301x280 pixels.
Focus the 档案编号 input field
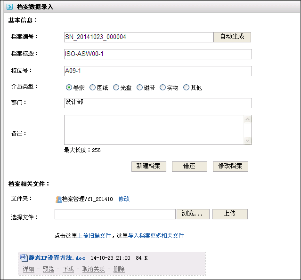pyautogui.click(x=138, y=37)
